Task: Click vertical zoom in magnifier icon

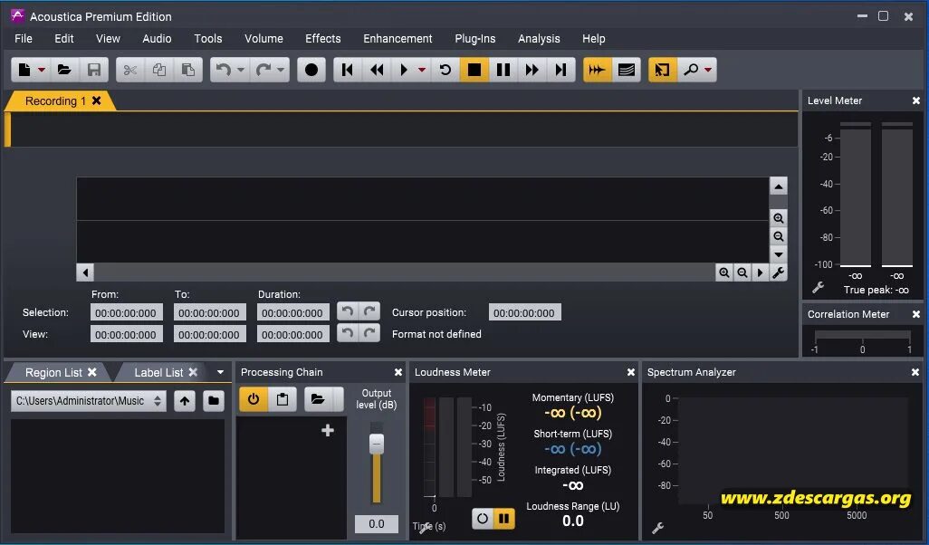Action: 779,218
